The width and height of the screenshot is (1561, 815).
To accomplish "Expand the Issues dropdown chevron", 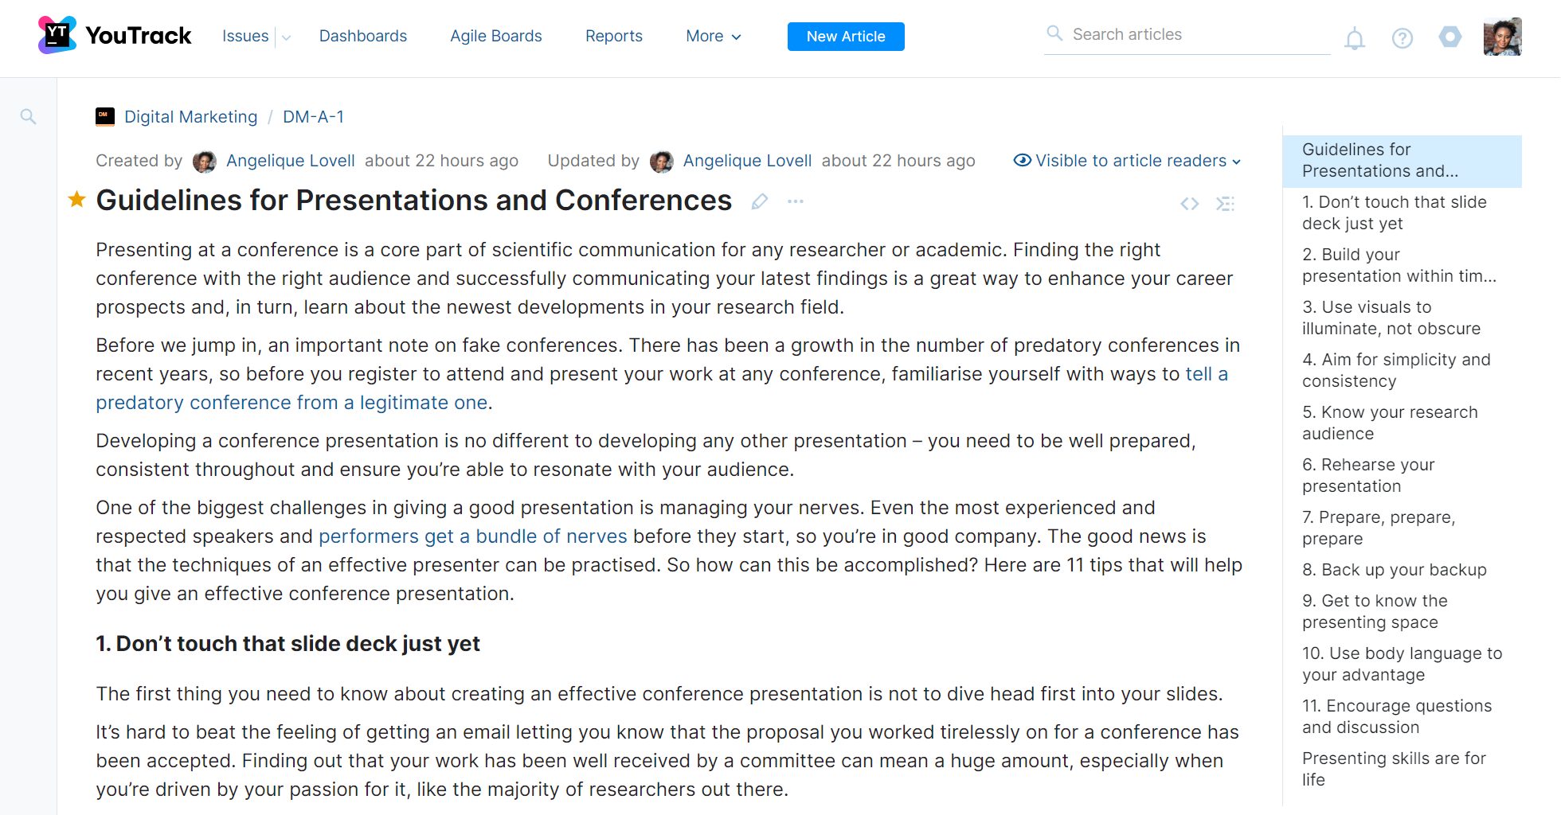I will [286, 37].
